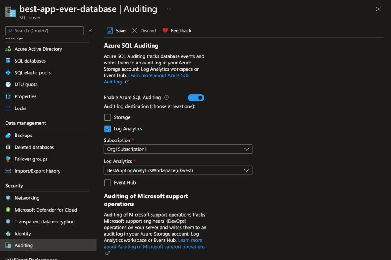Click the Auditing icon in sidebar

pyautogui.click(x=8, y=245)
